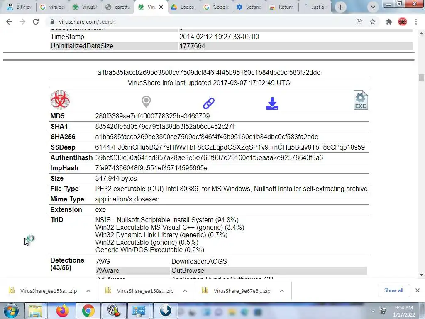425x319 pixels.
Task: Close the active VirusShare tab
Action: tap(161, 7)
